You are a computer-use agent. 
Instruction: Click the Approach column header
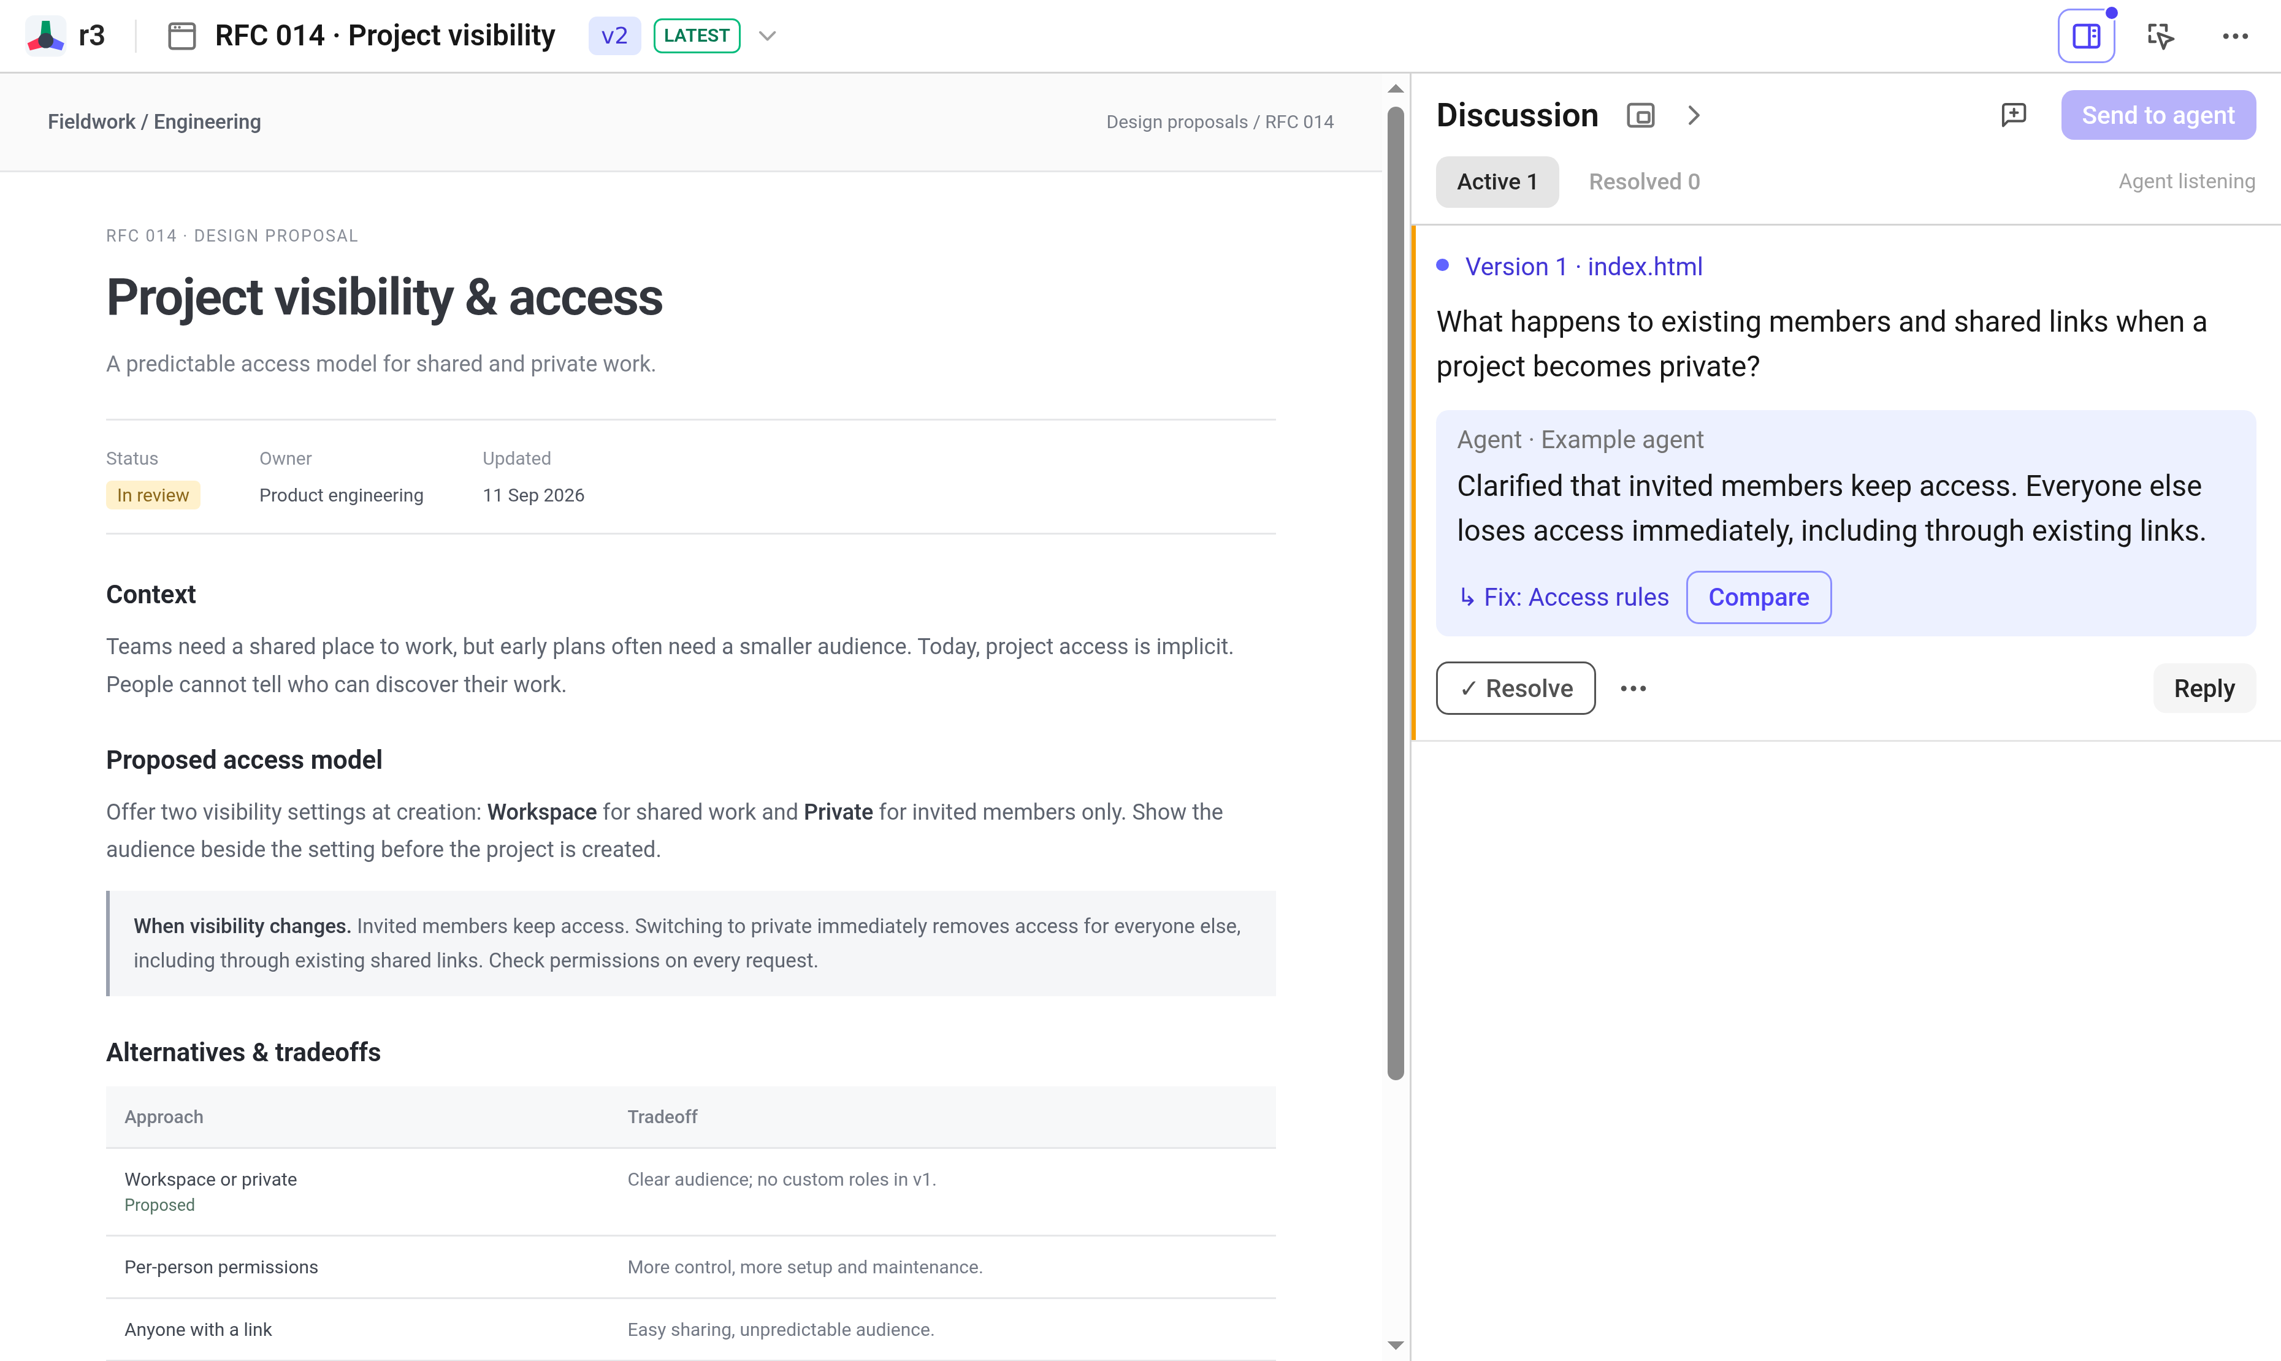[163, 1116]
